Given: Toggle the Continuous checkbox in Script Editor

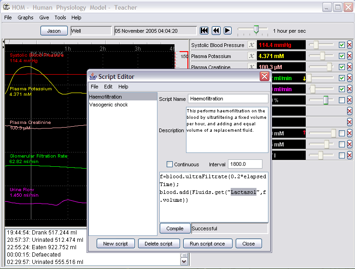Looking at the screenshot, I should 169,164.
